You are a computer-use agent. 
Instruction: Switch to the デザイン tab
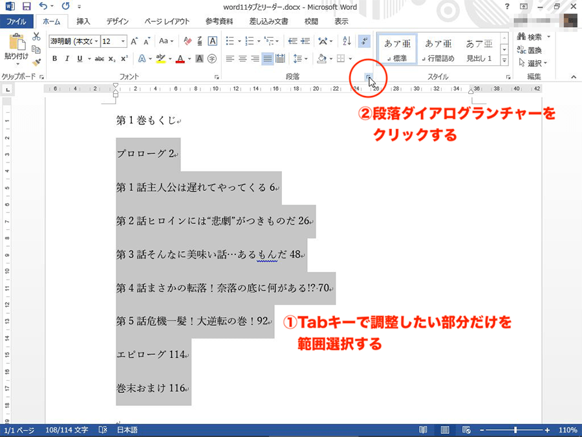[x=117, y=21]
